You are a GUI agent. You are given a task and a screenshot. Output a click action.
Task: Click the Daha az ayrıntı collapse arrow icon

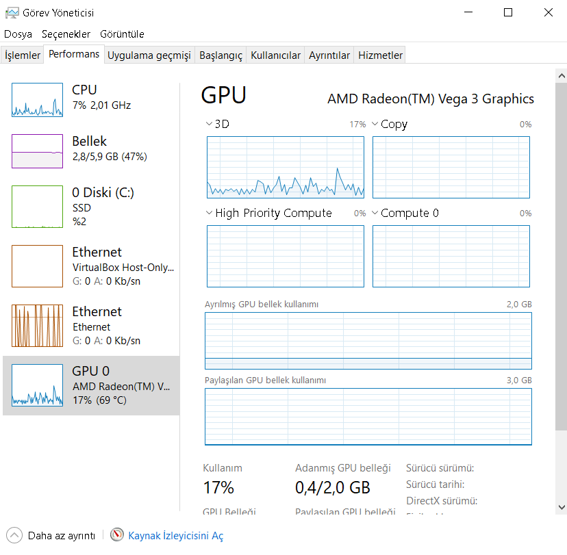[x=14, y=535]
